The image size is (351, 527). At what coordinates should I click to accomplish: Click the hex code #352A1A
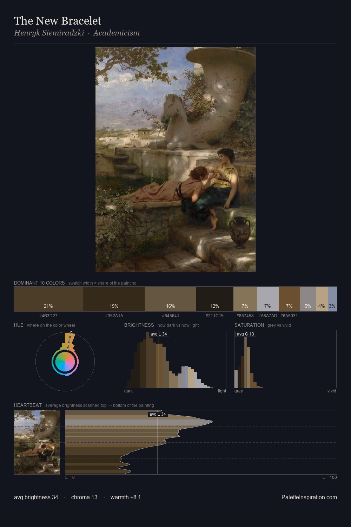114,316
